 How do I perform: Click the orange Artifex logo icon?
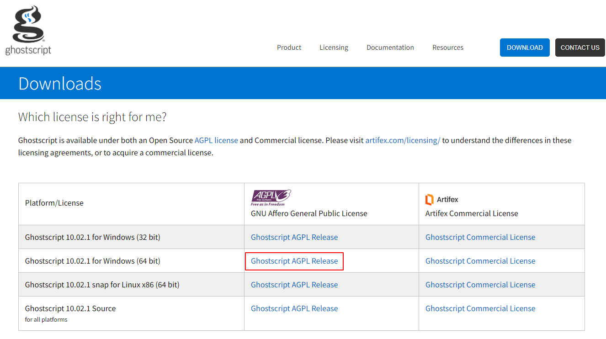click(429, 199)
